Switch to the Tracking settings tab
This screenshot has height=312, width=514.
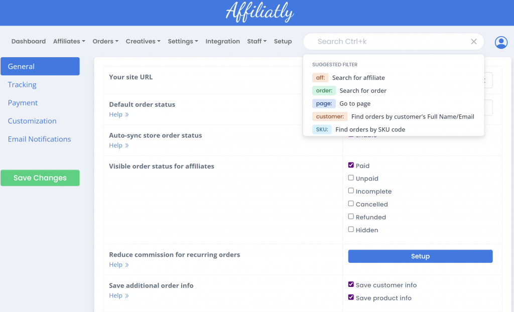coord(22,85)
